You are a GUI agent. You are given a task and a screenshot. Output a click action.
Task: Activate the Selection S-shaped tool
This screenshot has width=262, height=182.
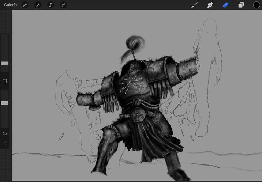tap(50, 5)
